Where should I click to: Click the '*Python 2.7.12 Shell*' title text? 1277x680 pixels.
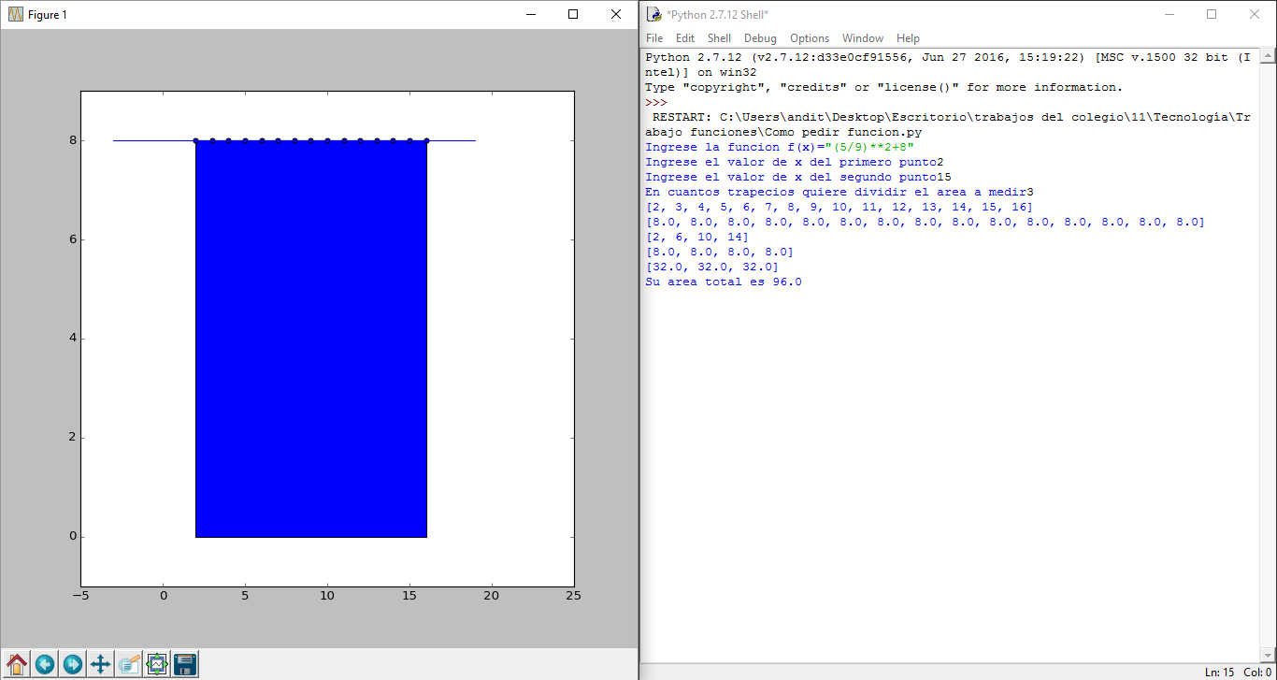(x=717, y=15)
